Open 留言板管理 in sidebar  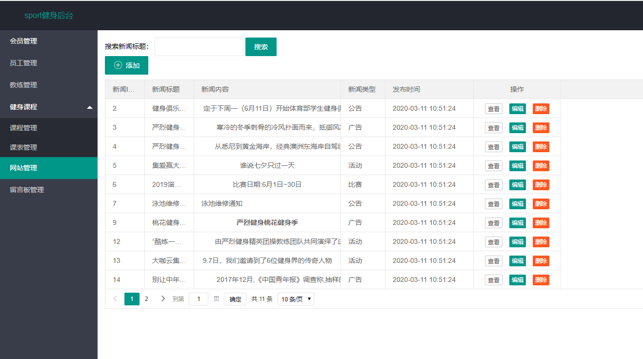coord(49,190)
